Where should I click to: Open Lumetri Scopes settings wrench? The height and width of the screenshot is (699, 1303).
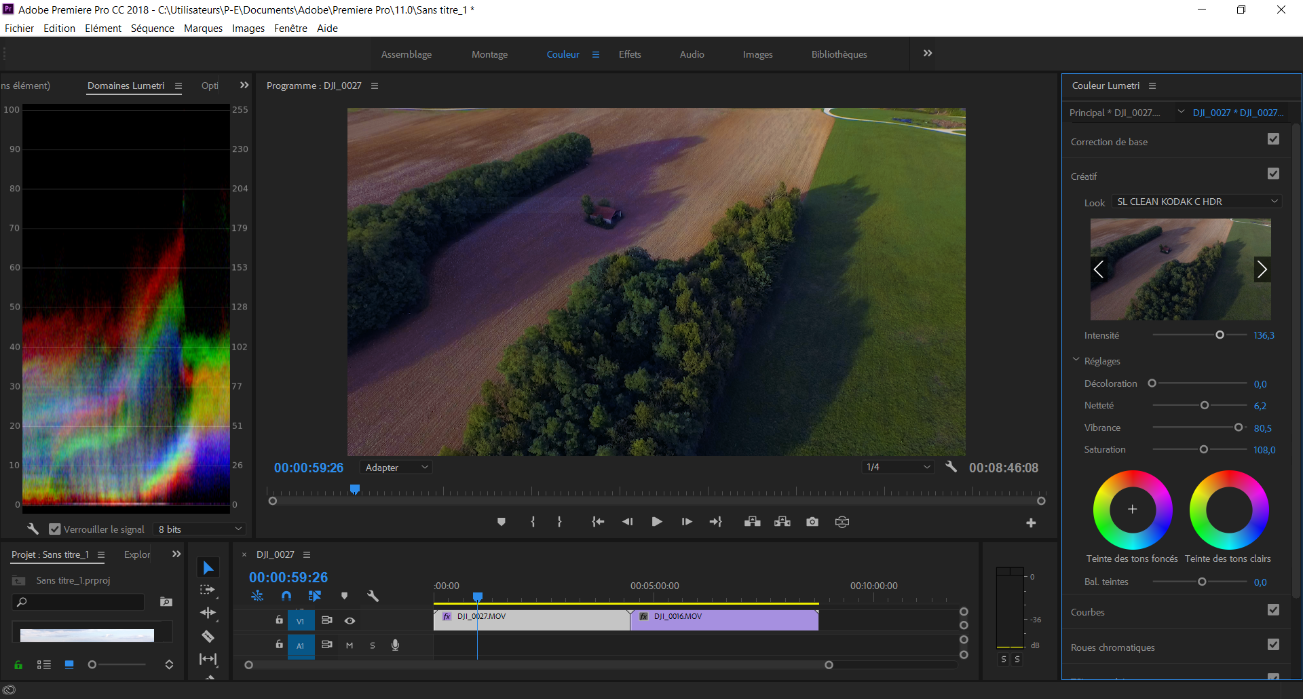[33, 529]
